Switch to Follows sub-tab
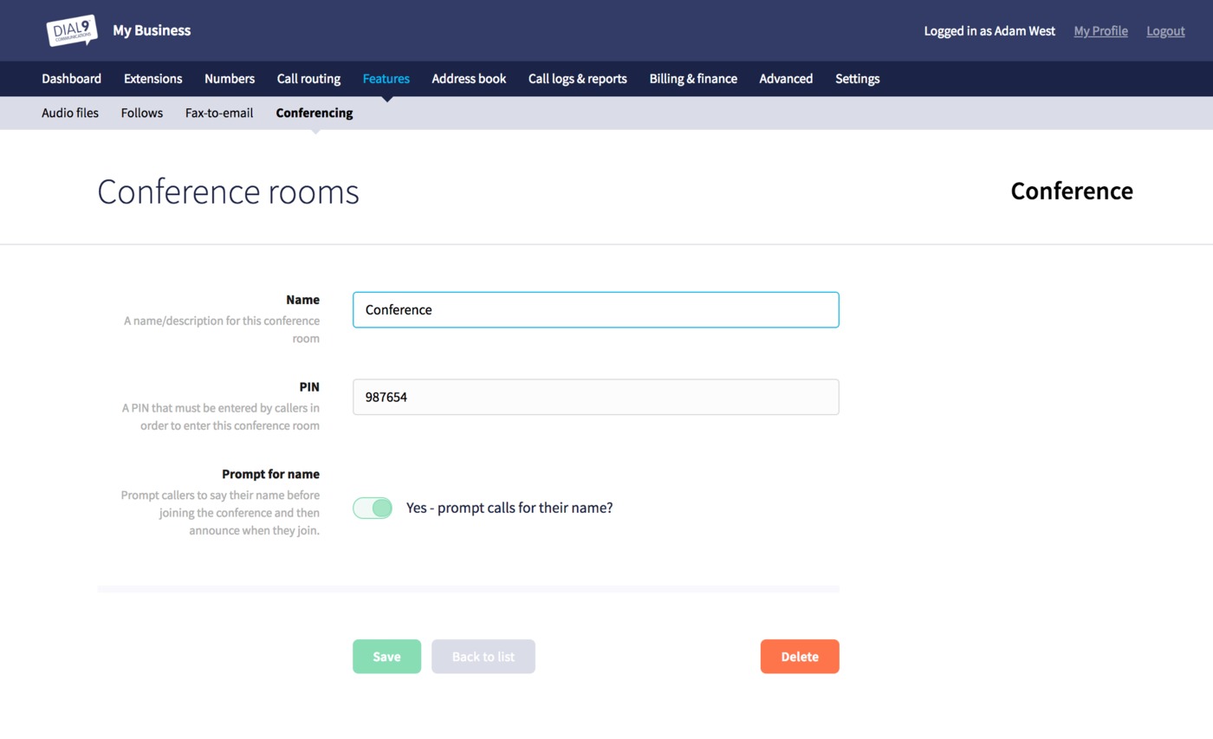Image resolution: width=1213 pixels, height=739 pixels. tap(142, 113)
